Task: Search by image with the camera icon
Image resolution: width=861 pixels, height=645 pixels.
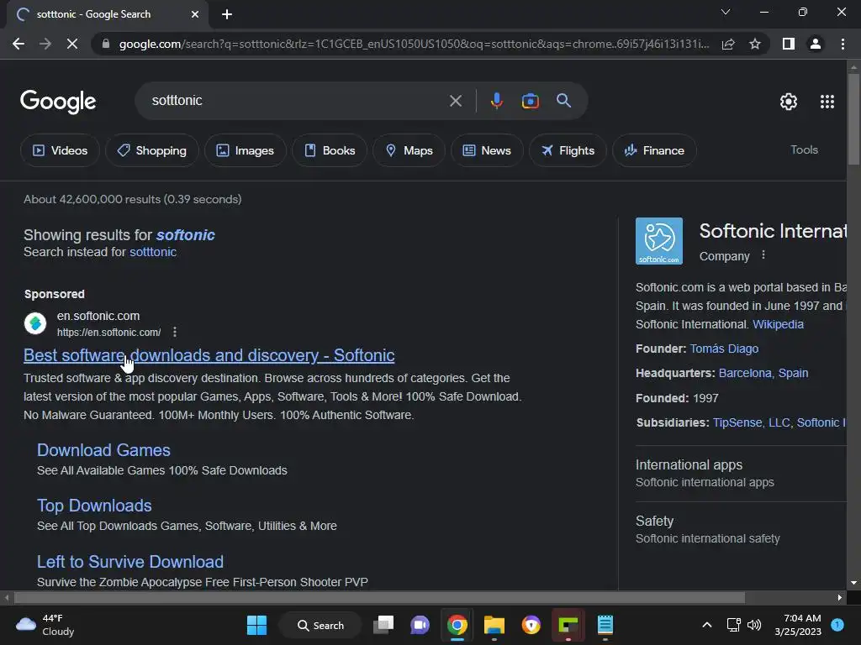Action: pyautogui.click(x=530, y=101)
